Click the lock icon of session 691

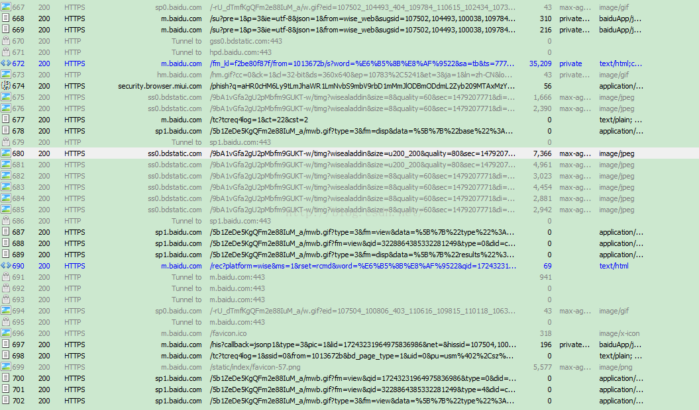tap(6, 277)
